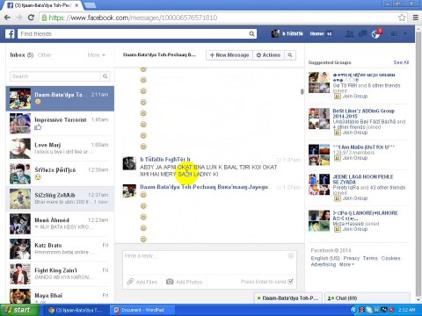The image size is (422, 316).
Task: Open the Love Marj conversation
Action: click(x=60, y=148)
